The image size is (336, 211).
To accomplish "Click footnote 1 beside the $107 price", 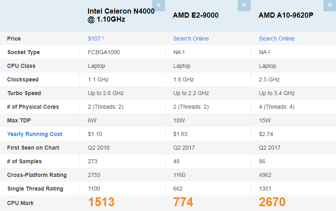I will point(103,38).
